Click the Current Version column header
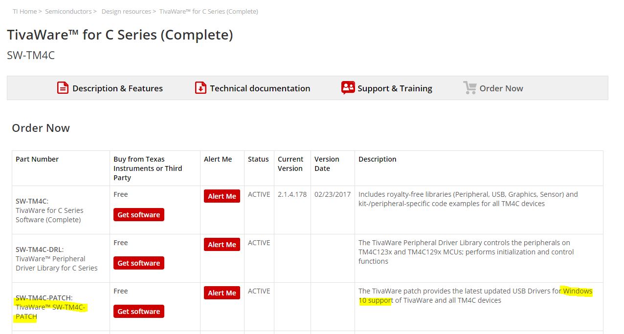Screen dimensions: 624x334 point(290,164)
